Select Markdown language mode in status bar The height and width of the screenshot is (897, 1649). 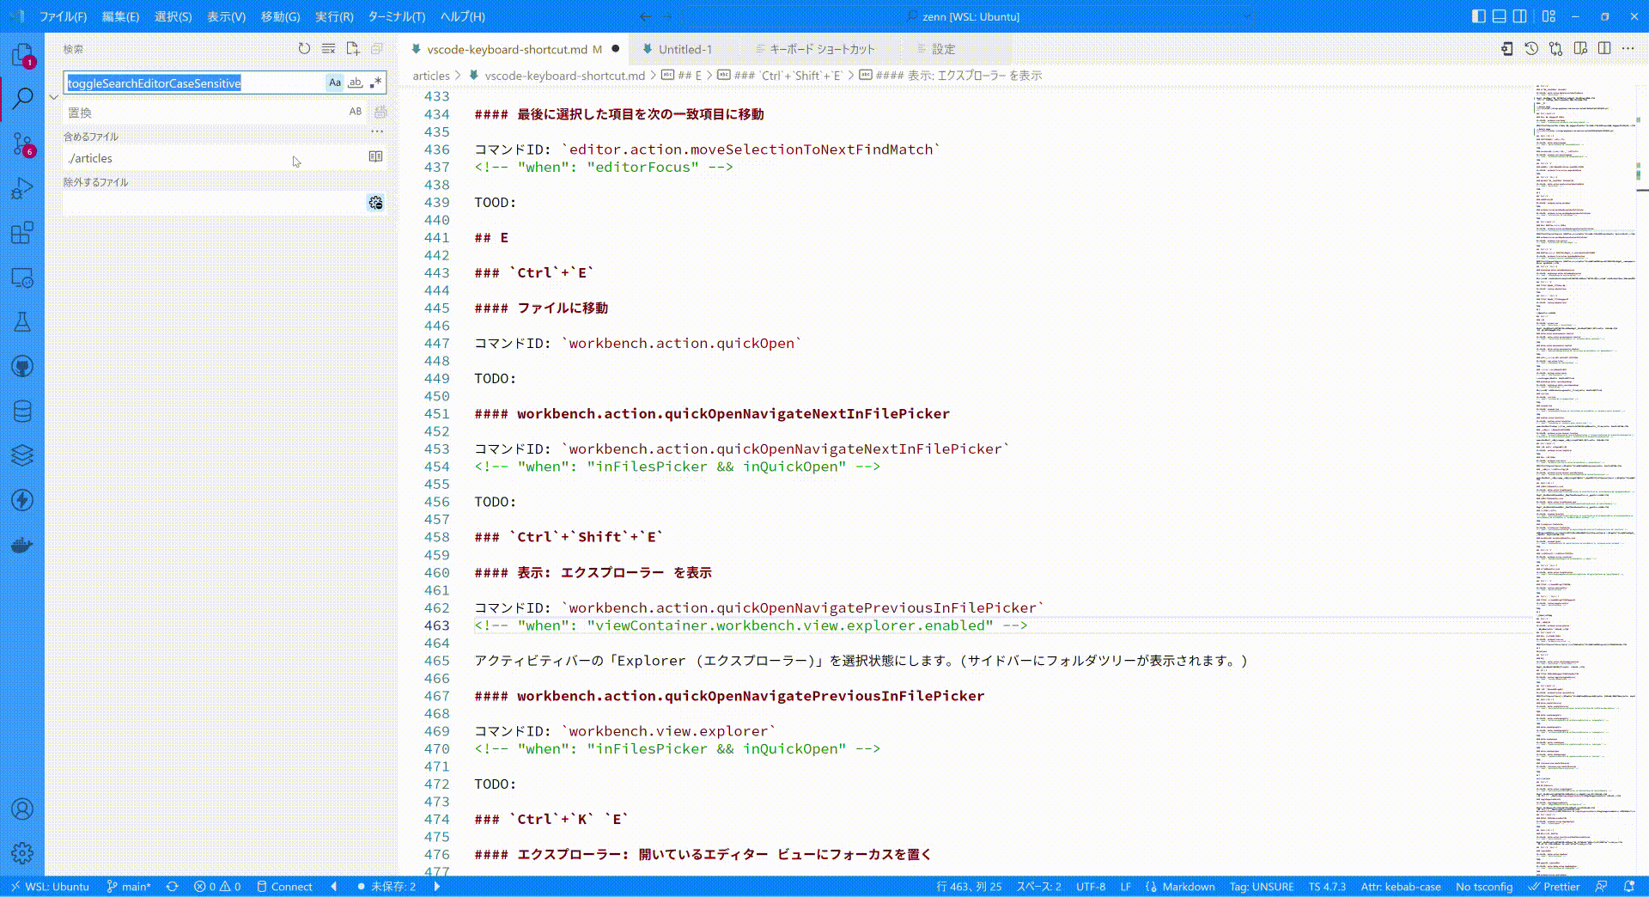(1189, 887)
